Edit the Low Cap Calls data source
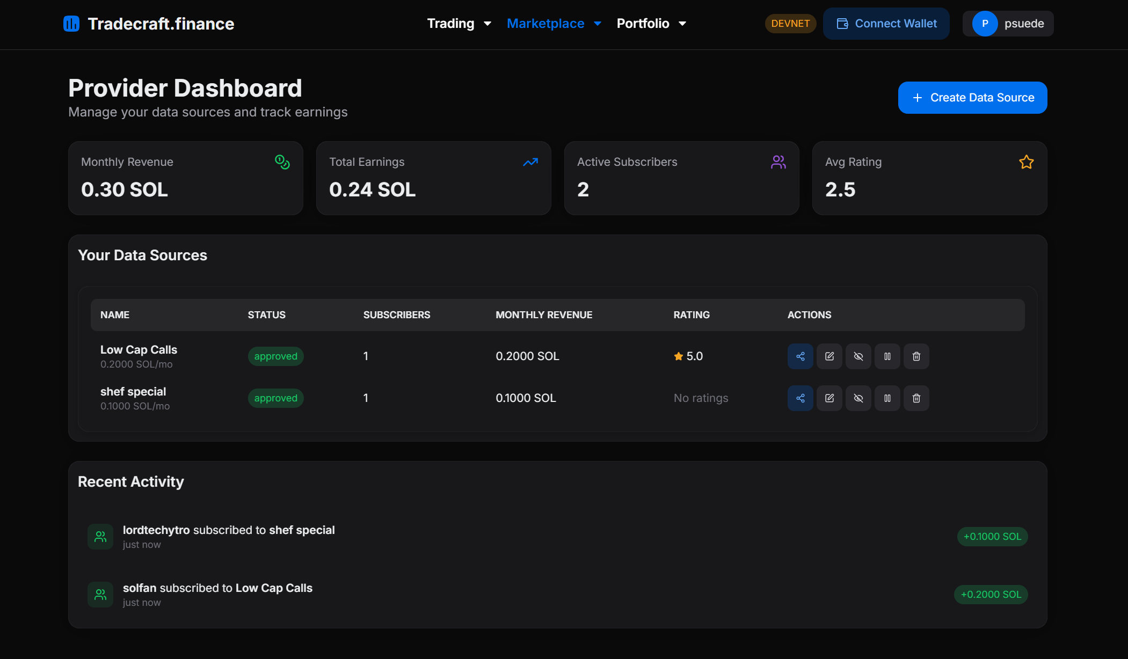 click(829, 356)
